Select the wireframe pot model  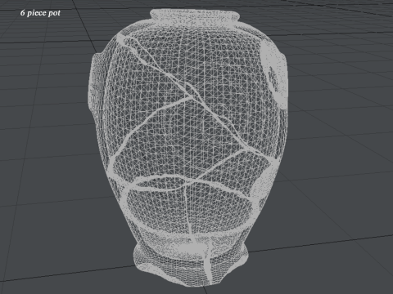pos(187,148)
